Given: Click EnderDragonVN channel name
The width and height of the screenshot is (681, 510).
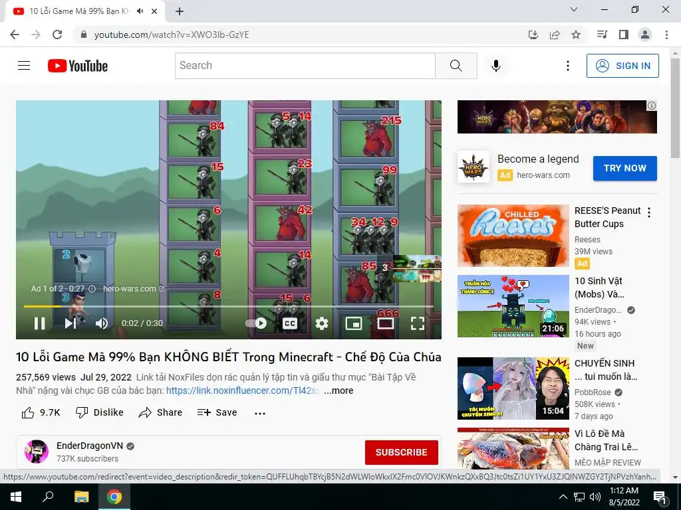Looking at the screenshot, I should pos(90,446).
